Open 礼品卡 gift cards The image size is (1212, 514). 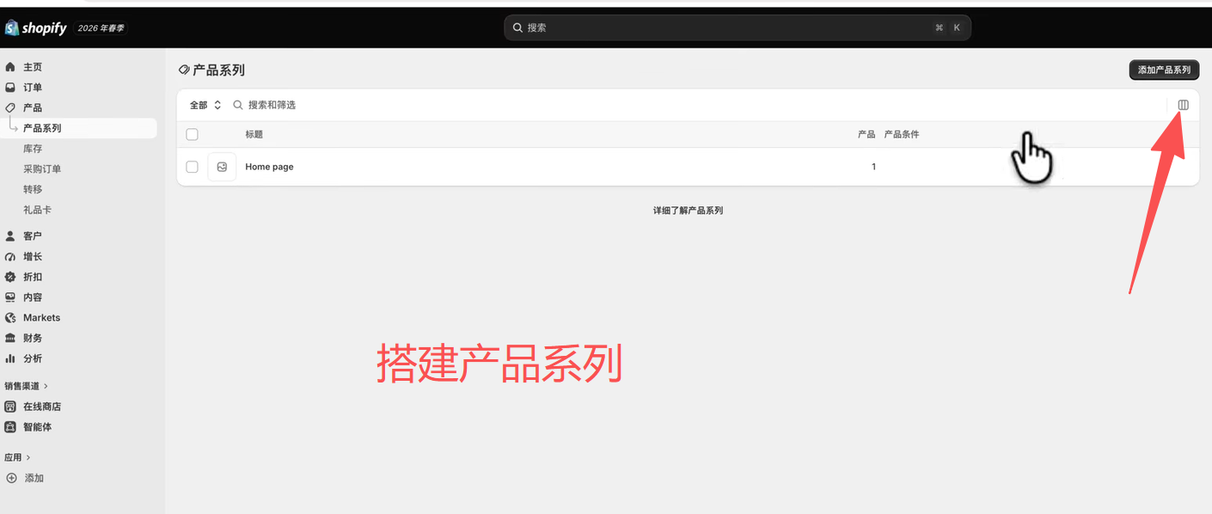tap(37, 210)
